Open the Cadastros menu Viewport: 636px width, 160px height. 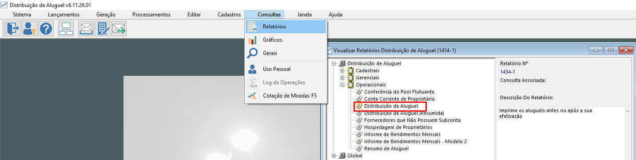(x=229, y=15)
